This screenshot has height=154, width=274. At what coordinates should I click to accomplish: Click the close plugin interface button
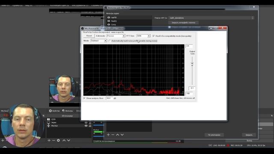183,23
